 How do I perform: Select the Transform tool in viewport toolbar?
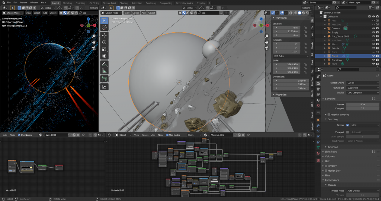point(104,56)
